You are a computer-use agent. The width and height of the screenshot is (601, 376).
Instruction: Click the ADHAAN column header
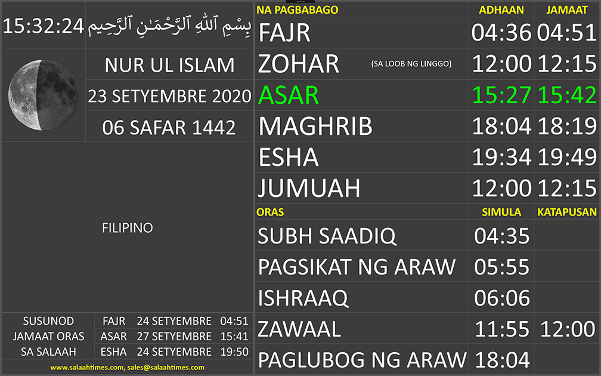point(501,10)
